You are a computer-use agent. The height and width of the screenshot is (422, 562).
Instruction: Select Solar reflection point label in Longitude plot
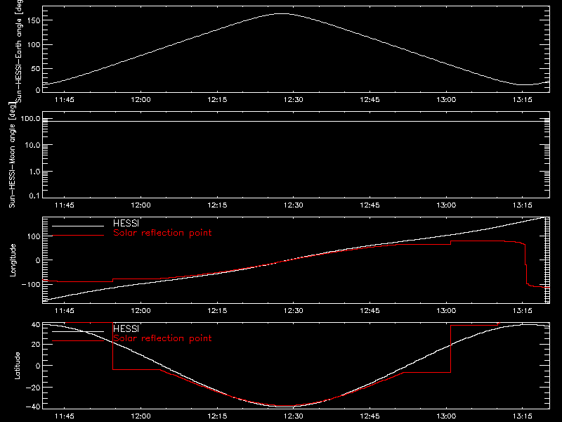click(162, 233)
